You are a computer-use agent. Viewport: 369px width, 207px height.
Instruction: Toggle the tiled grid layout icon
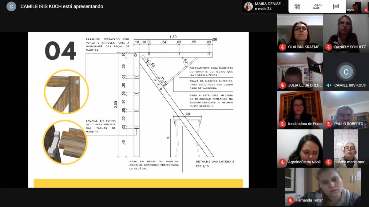pos(297,6)
